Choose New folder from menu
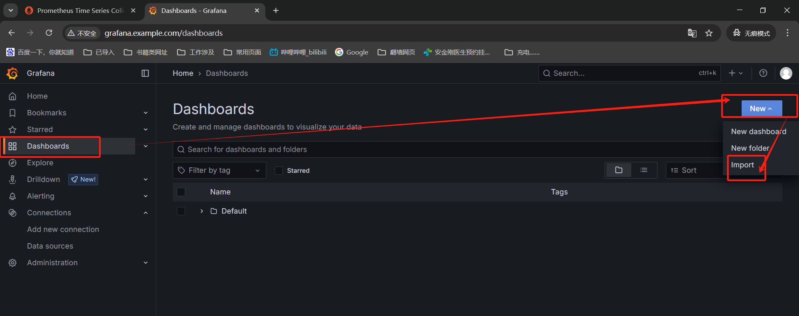Viewport: 799px width, 316px height. 750,148
